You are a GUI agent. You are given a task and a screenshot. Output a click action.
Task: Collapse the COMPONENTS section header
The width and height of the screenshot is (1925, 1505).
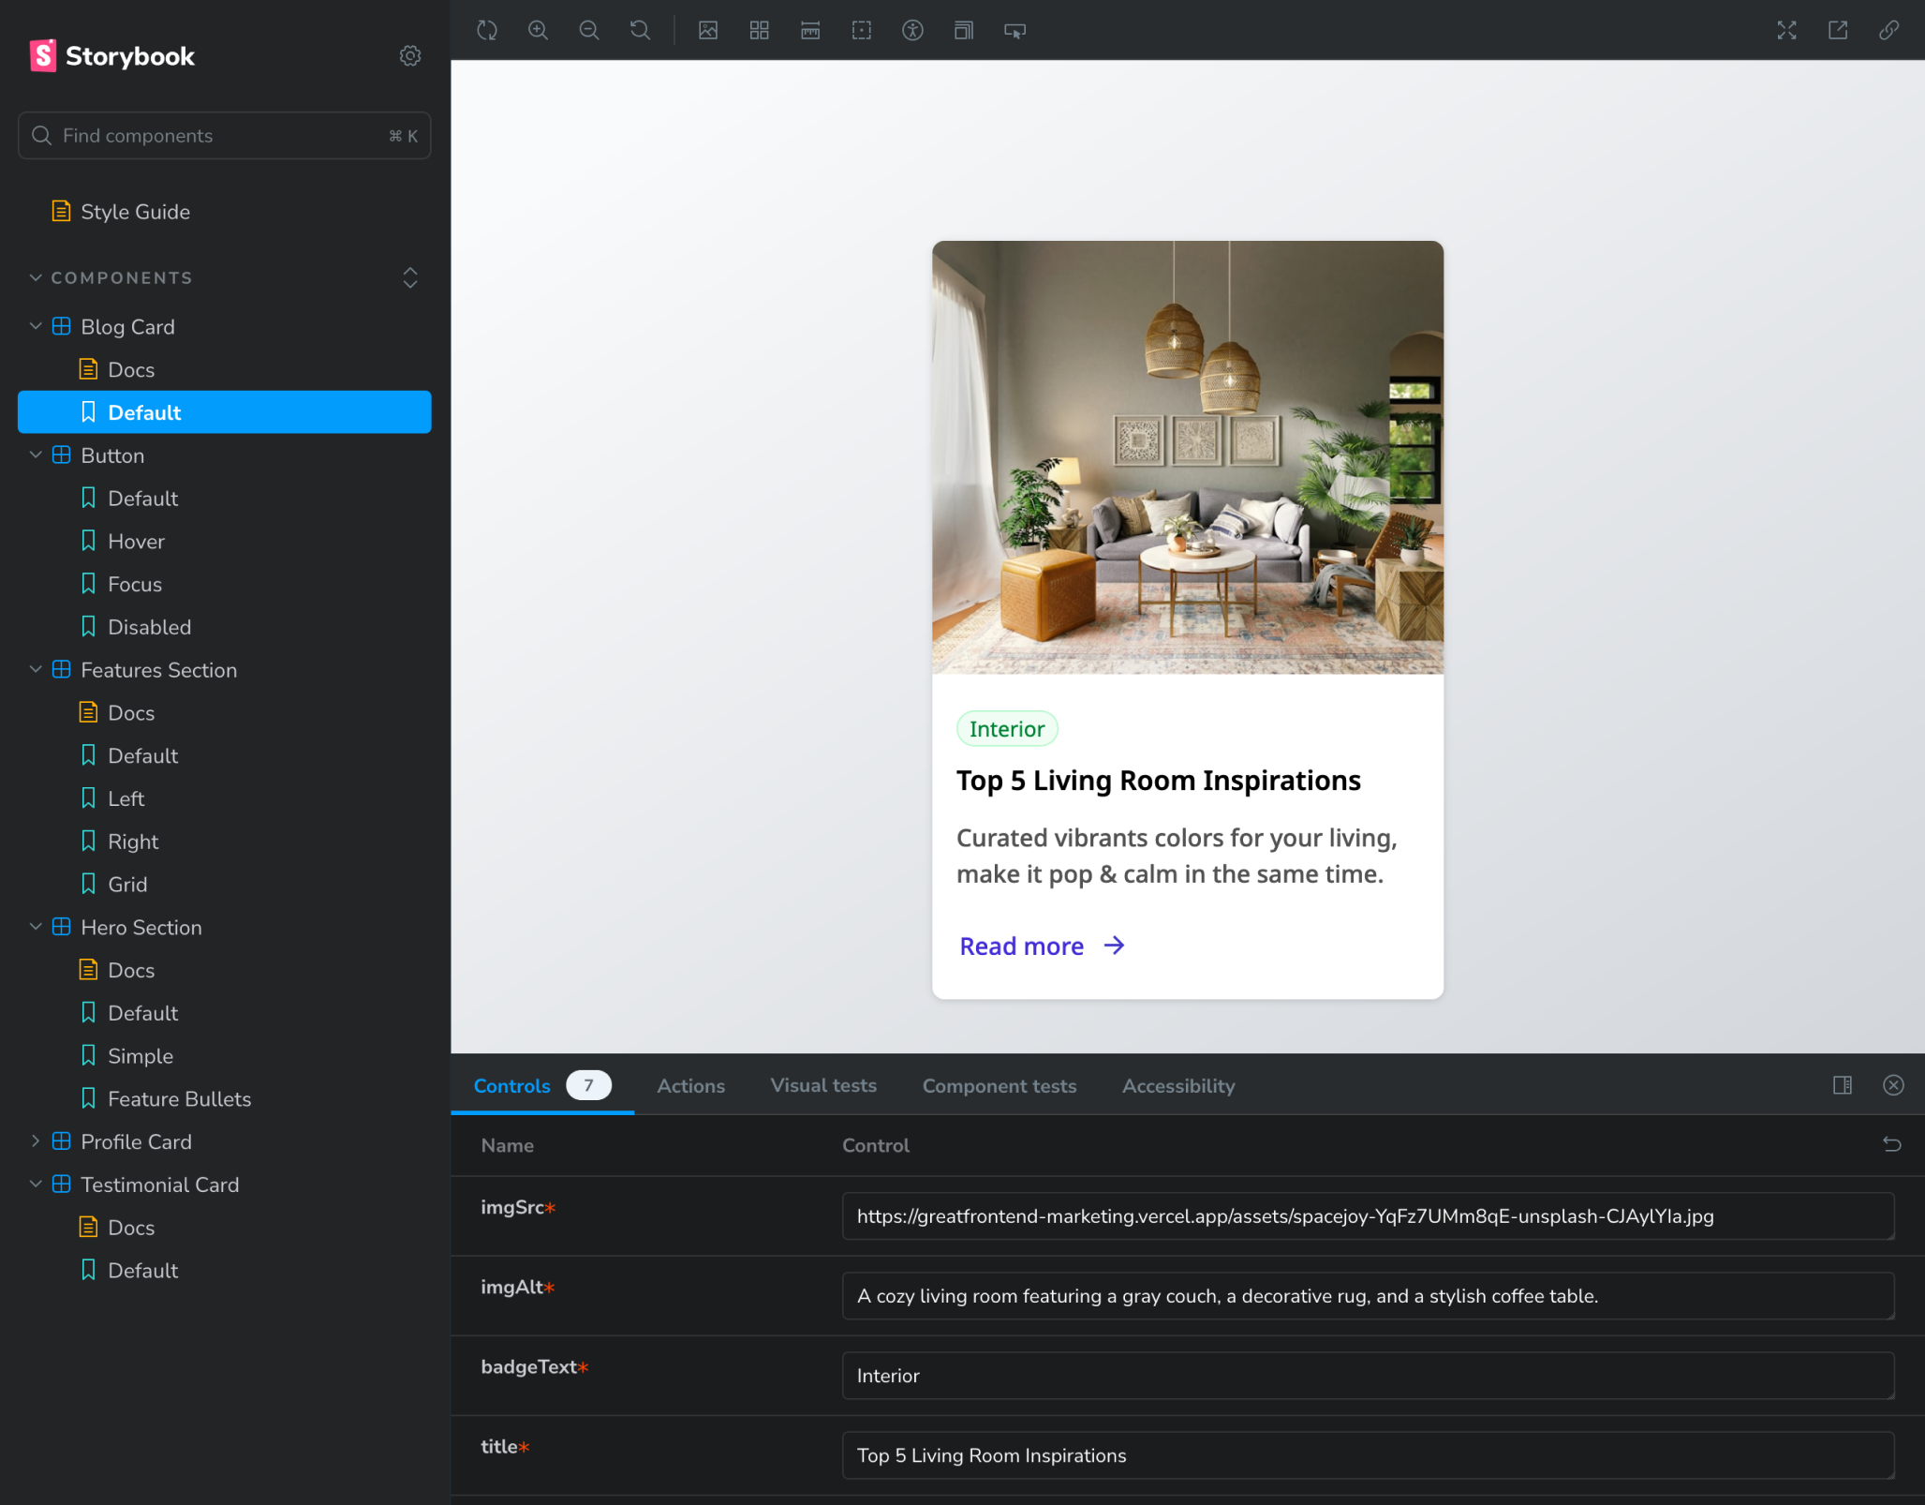(120, 278)
